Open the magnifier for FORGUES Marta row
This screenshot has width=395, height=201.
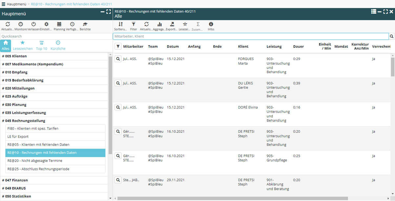tap(118, 59)
